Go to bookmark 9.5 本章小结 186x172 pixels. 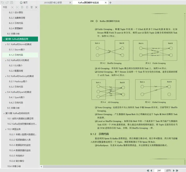pos(13,108)
